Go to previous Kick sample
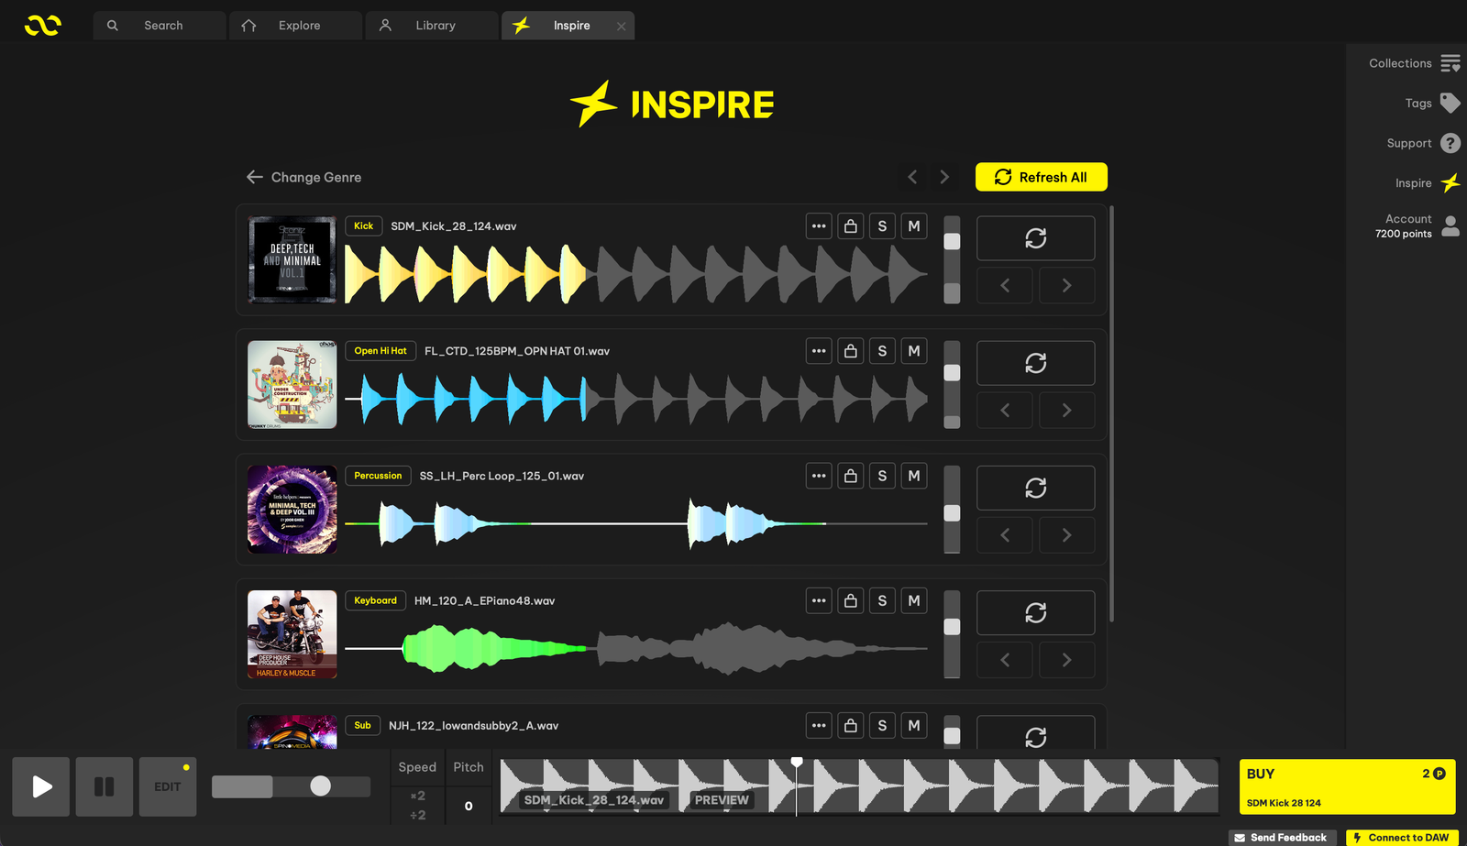Screen dimensions: 1467x846 (x=1005, y=285)
